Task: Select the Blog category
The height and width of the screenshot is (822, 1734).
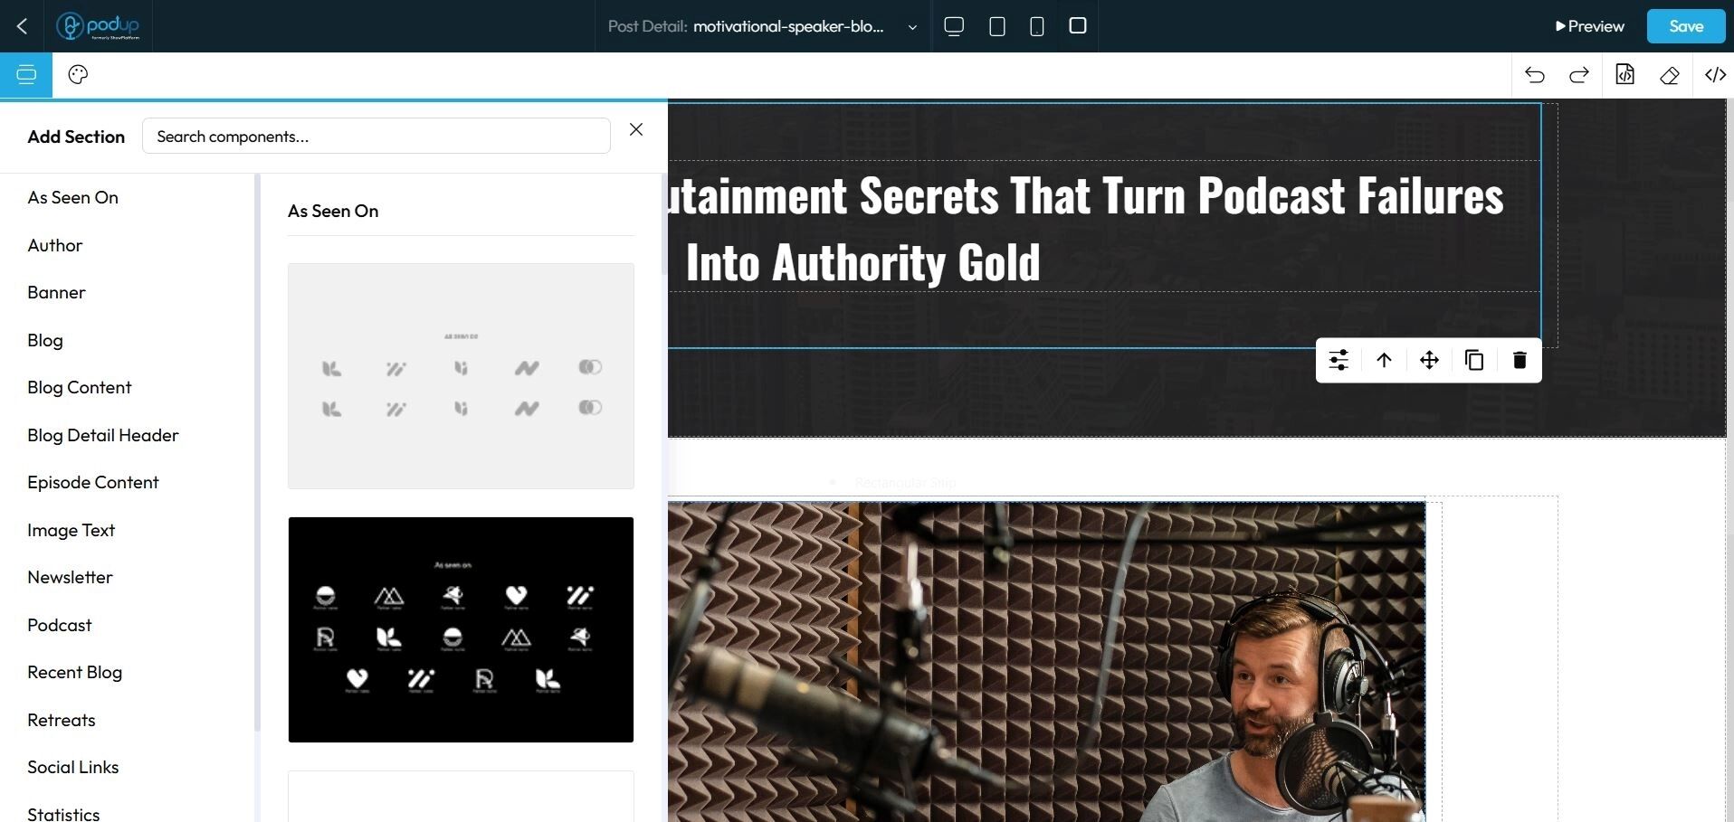Action: pyautogui.click(x=45, y=340)
